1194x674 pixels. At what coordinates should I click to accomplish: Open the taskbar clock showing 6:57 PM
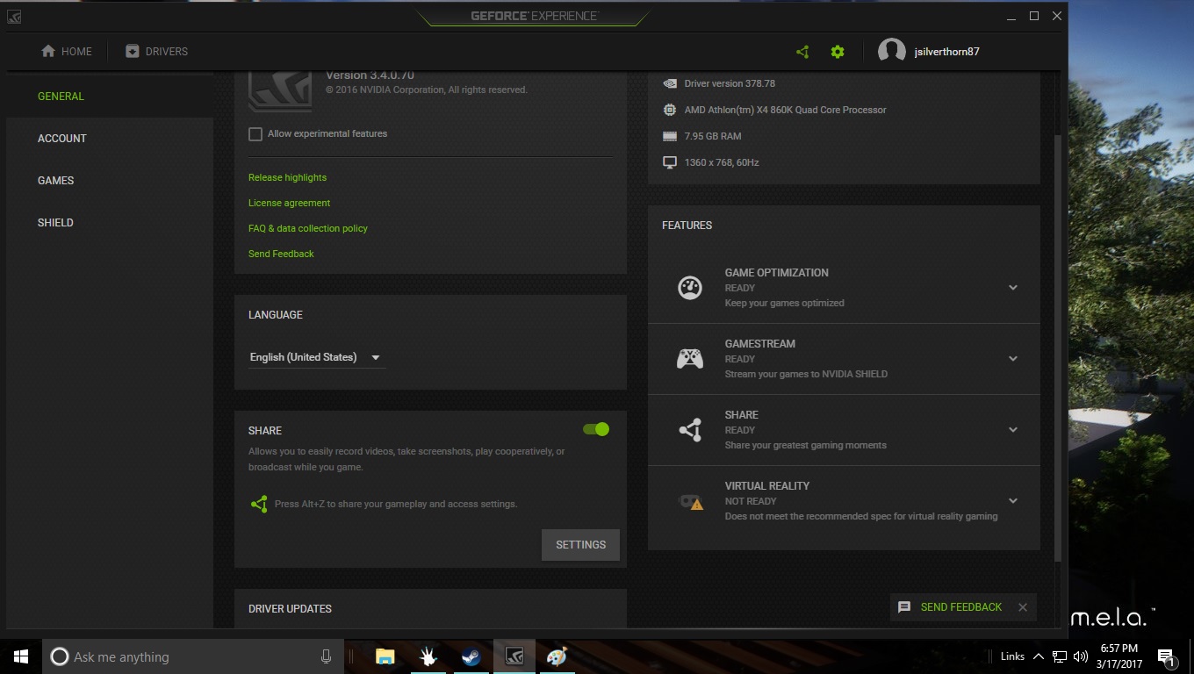(1118, 656)
